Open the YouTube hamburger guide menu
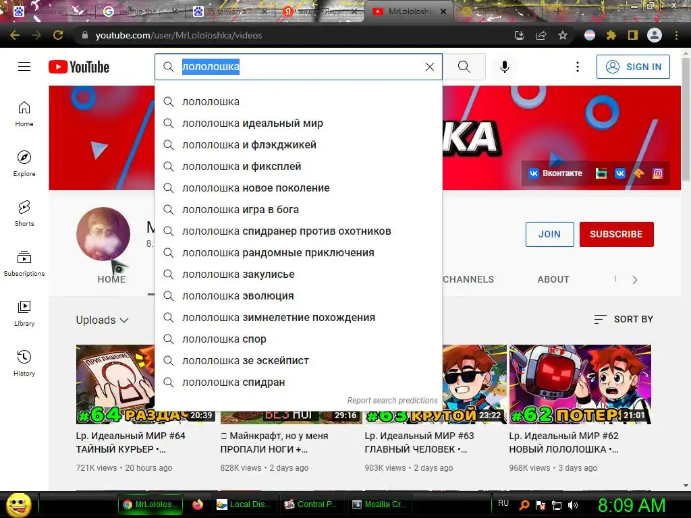This screenshot has width=691, height=518. (x=24, y=67)
